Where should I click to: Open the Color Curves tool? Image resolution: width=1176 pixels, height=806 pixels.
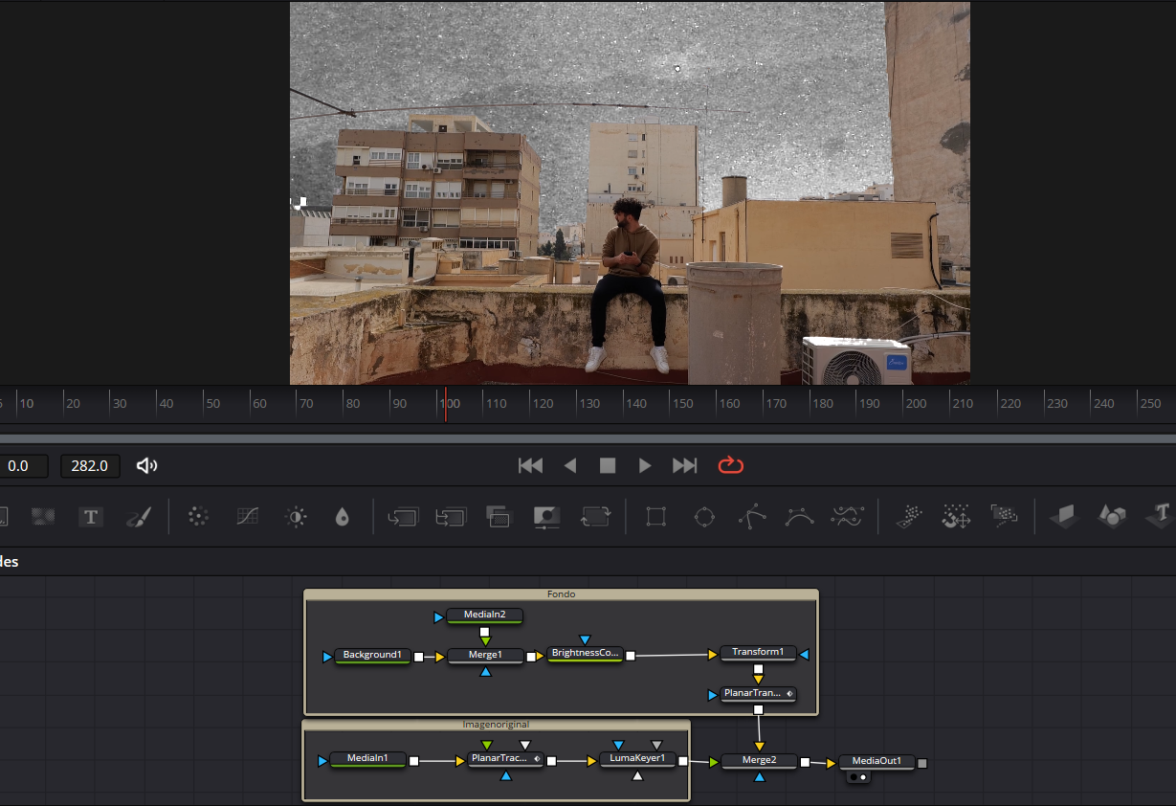(x=247, y=517)
